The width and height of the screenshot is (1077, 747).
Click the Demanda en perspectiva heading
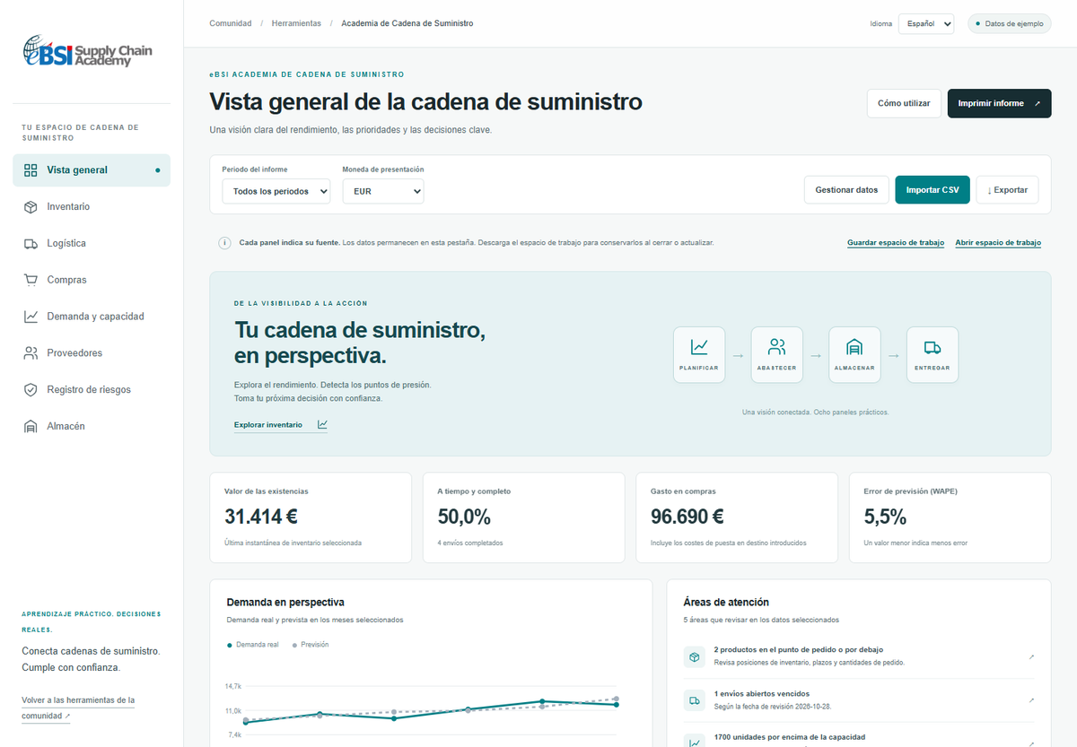[x=285, y=603]
